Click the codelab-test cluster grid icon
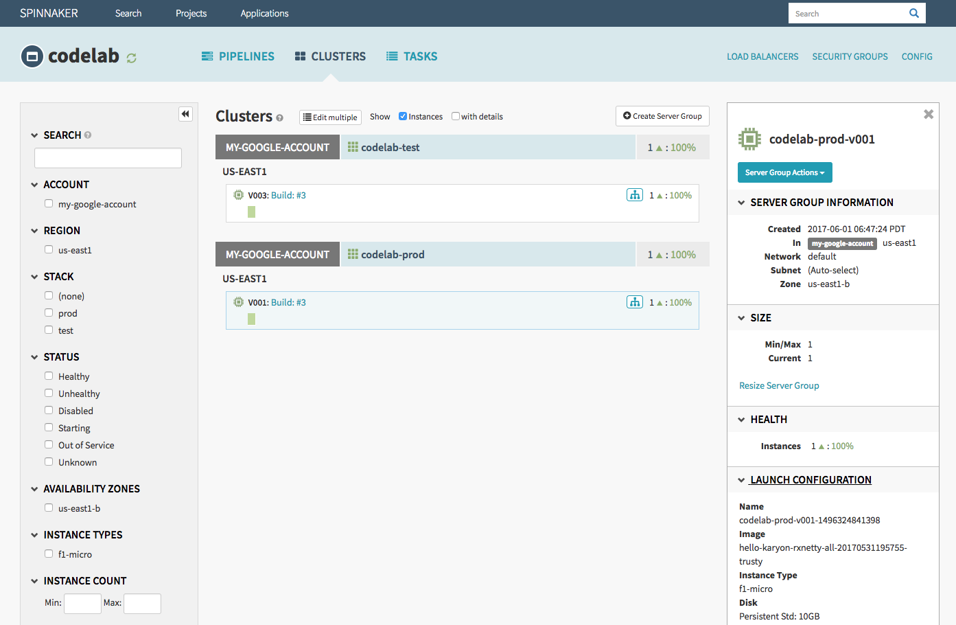This screenshot has height=625, width=956. point(353,147)
